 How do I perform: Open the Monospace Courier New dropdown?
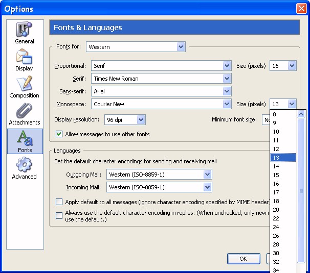[161, 104]
